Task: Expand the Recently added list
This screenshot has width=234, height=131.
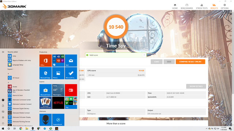Action: coord(11,69)
